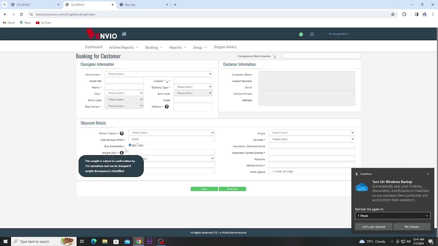Go to the Dashboard menu
Image resolution: width=438 pixels, height=246 pixels.
[x=94, y=47]
